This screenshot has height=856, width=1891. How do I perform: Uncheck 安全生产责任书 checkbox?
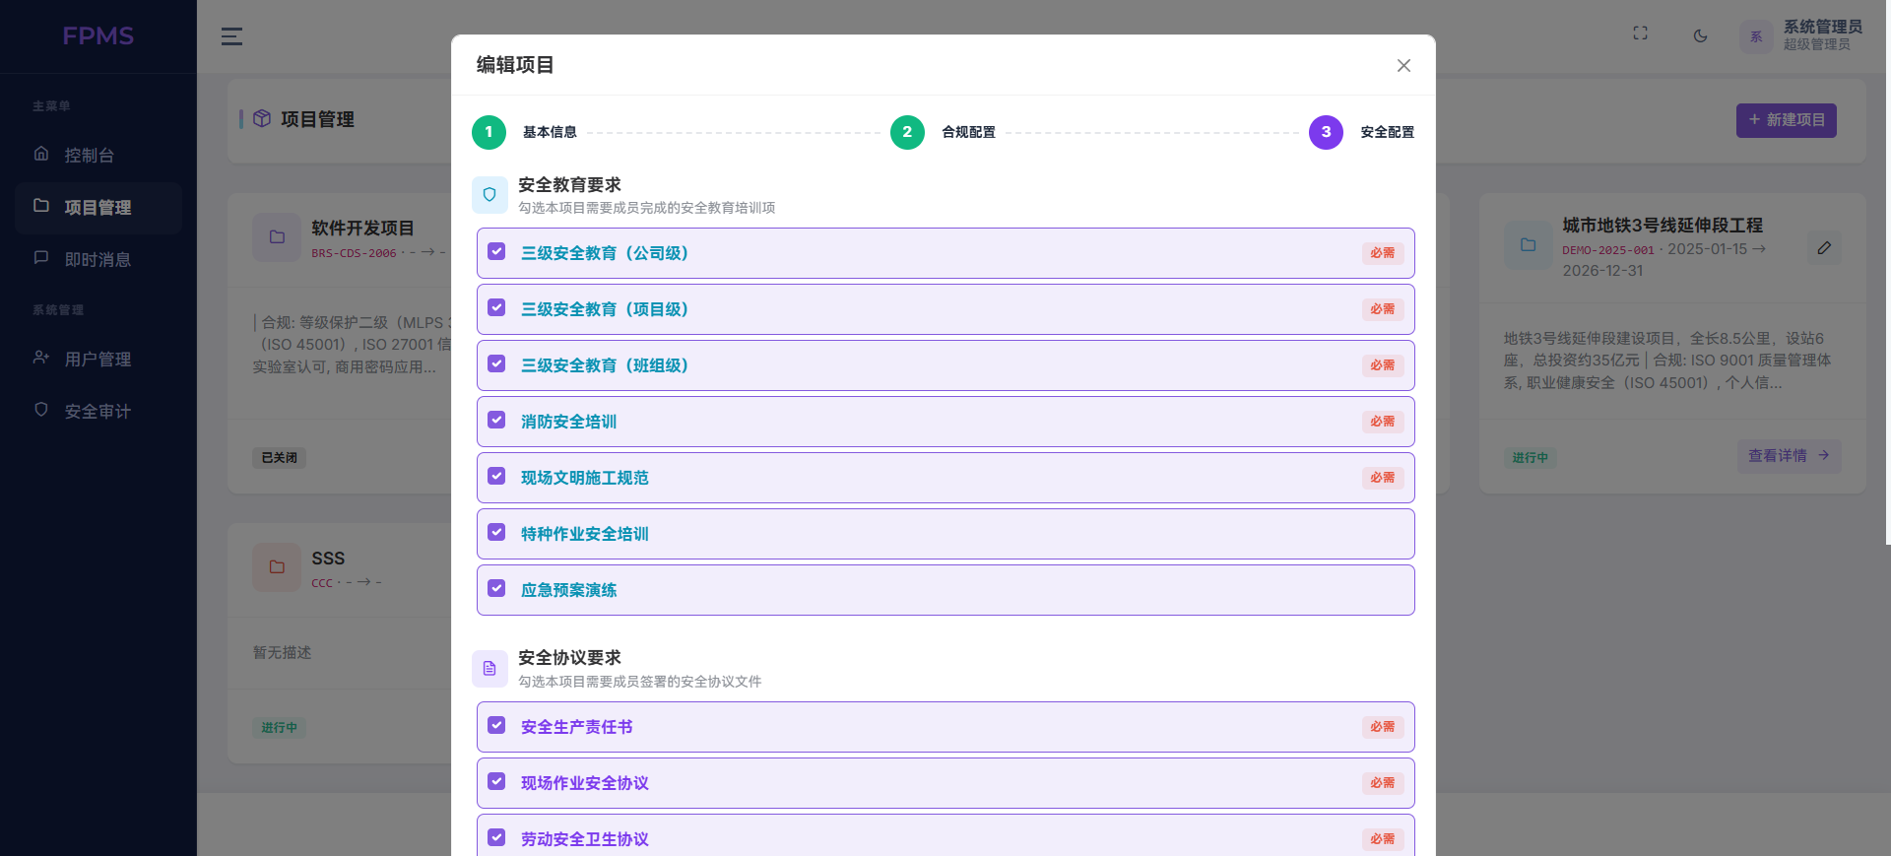[497, 726]
